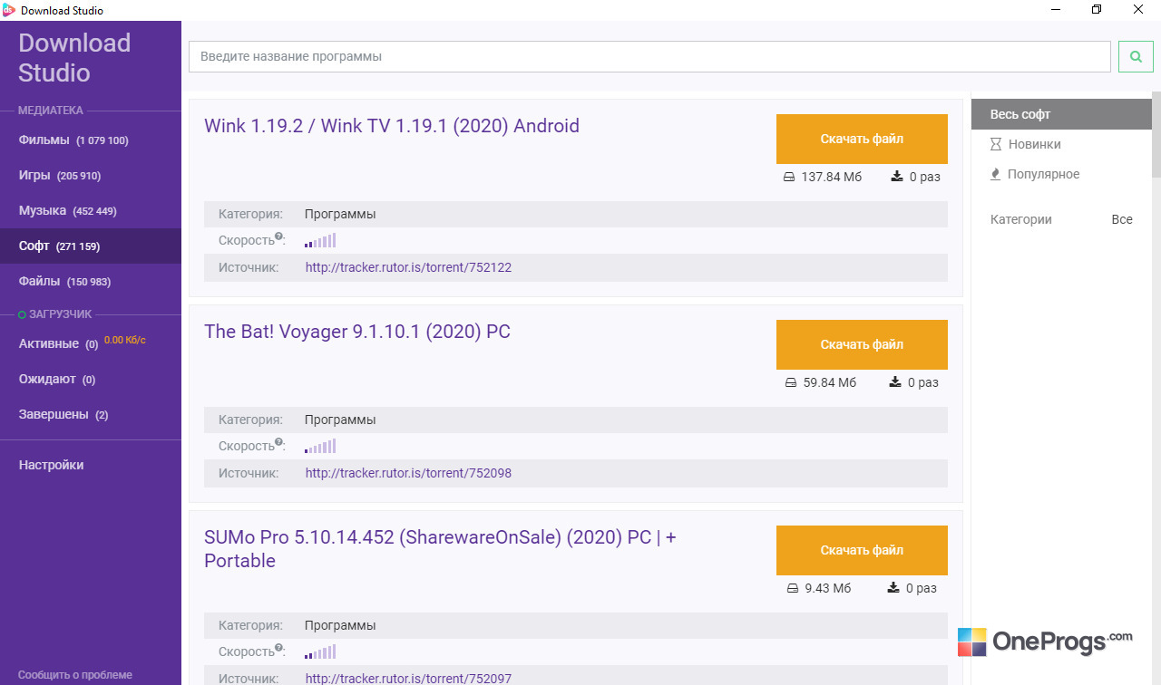Click Программы category value in SUMo Pro card
The image size is (1161, 685).
(x=340, y=626)
